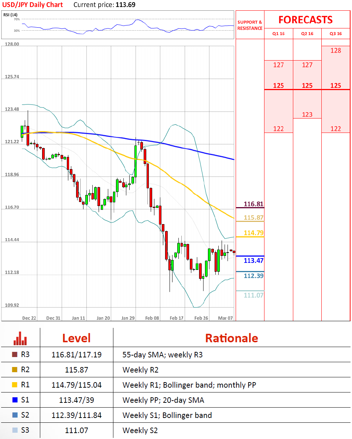
Task: Click the 'Weekly R2' rationale
Action: [140, 370]
